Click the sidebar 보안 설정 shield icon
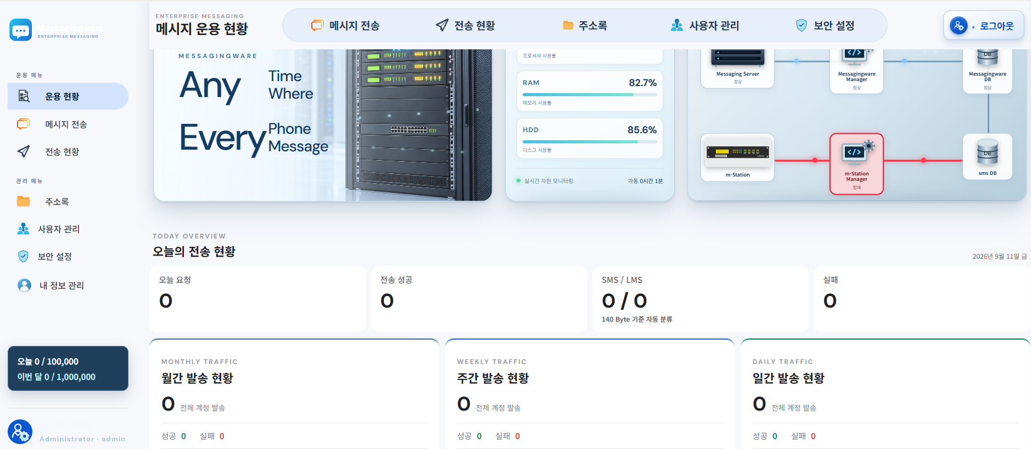Screen dimensions: 1031x449 tap(23, 257)
